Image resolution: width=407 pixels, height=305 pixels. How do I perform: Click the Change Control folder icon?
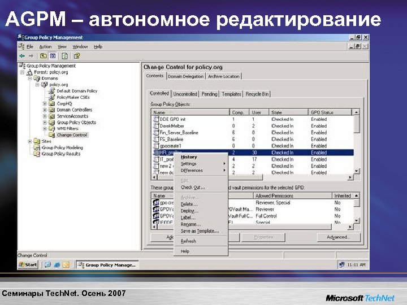(x=52, y=135)
